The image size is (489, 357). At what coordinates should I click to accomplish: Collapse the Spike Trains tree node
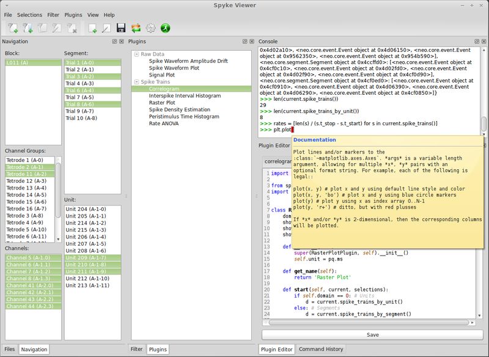tap(136, 82)
